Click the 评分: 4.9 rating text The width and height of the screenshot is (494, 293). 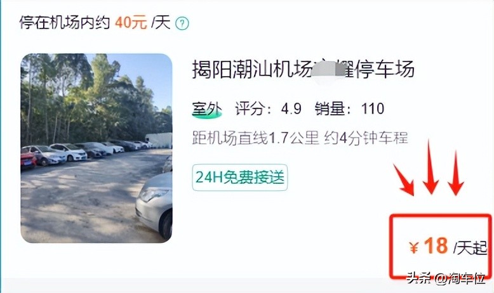(268, 109)
